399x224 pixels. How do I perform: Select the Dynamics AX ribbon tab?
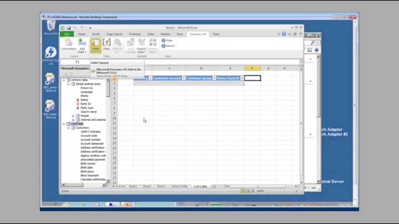pyautogui.click(x=198, y=34)
